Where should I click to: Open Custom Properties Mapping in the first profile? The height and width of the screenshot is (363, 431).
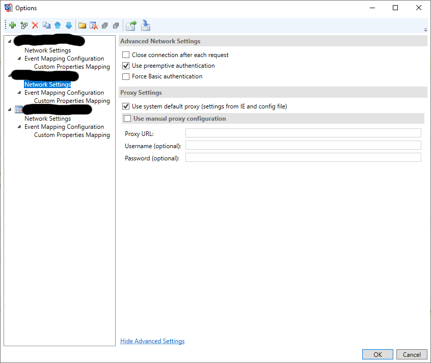(72, 67)
